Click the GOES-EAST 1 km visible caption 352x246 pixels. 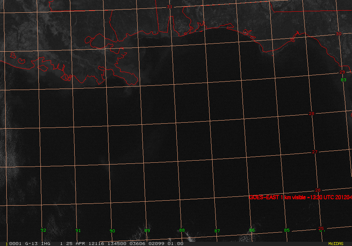[x=300, y=198]
